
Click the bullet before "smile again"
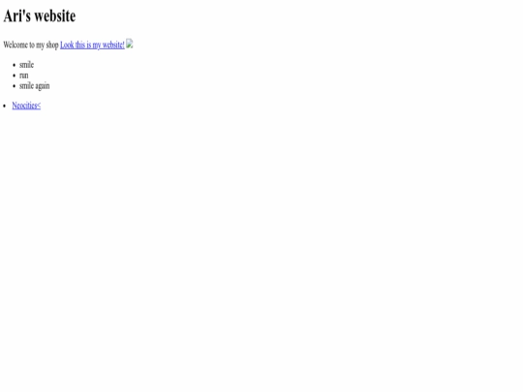coord(14,86)
